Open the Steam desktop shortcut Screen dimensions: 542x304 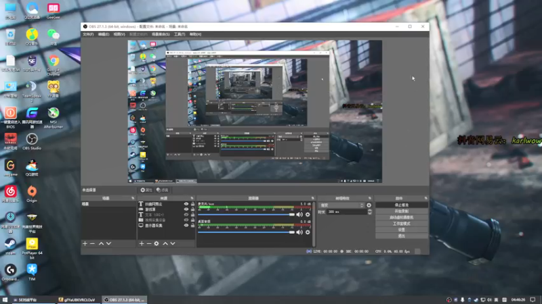click(x=10, y=246)
